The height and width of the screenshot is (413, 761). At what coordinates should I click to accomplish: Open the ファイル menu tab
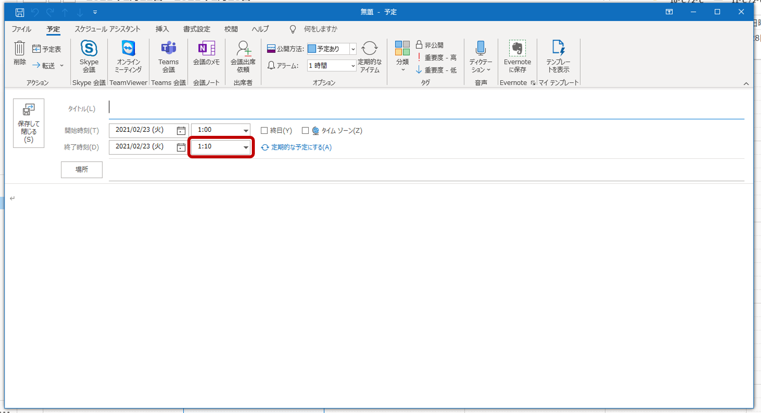click(21, 29)
